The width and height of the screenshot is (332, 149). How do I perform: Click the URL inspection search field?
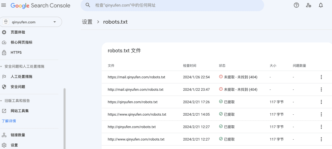click(175, 6)
